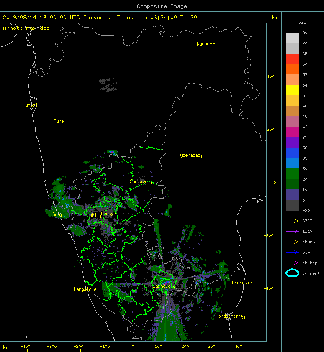Click the '100' tick on the horizontal axis
The image size is (324, 352).
tap(158, 347)
